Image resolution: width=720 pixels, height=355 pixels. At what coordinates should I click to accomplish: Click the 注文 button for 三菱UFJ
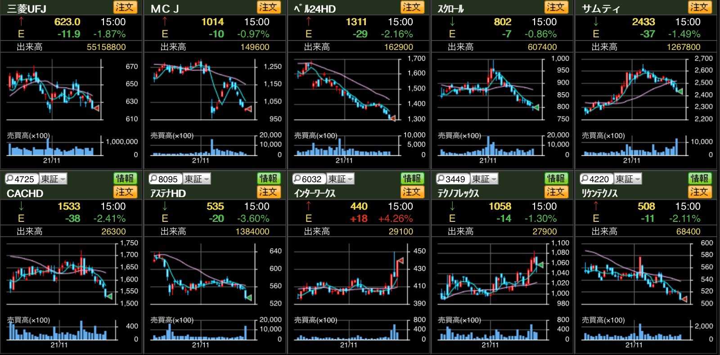pos(124,7)
